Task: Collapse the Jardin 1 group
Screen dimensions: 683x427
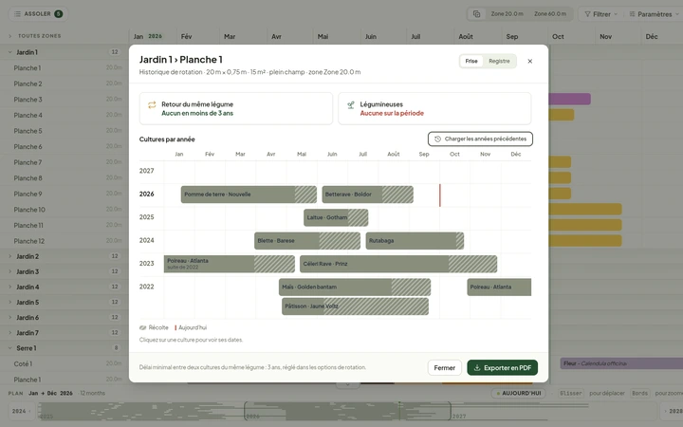Action: coord(10,52)
